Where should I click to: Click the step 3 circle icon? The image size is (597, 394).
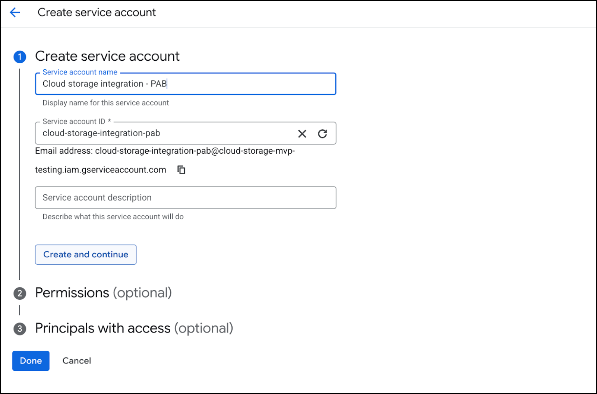[20, 329]
